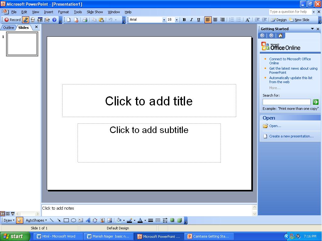Open the Font Size dropdown
322x241 pixels.
coord(177,19)
